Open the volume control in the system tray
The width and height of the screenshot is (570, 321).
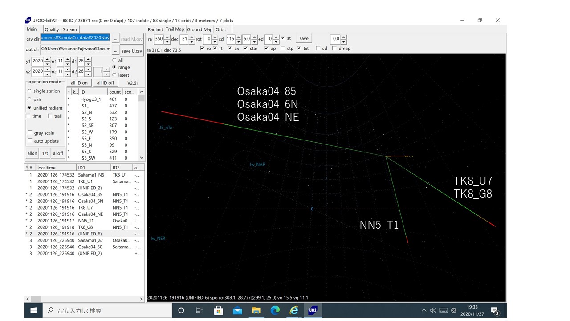pos(432,310)
